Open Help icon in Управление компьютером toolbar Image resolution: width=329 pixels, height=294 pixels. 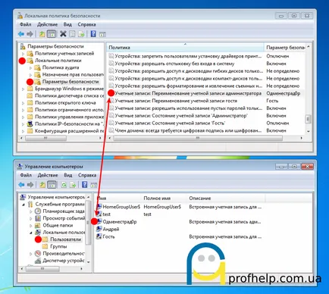coord(85,185)
